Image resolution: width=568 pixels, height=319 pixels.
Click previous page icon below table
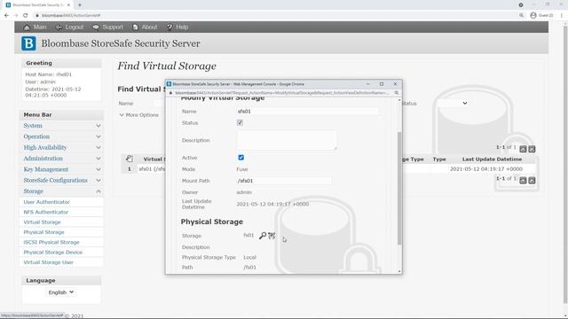(523, 180)
